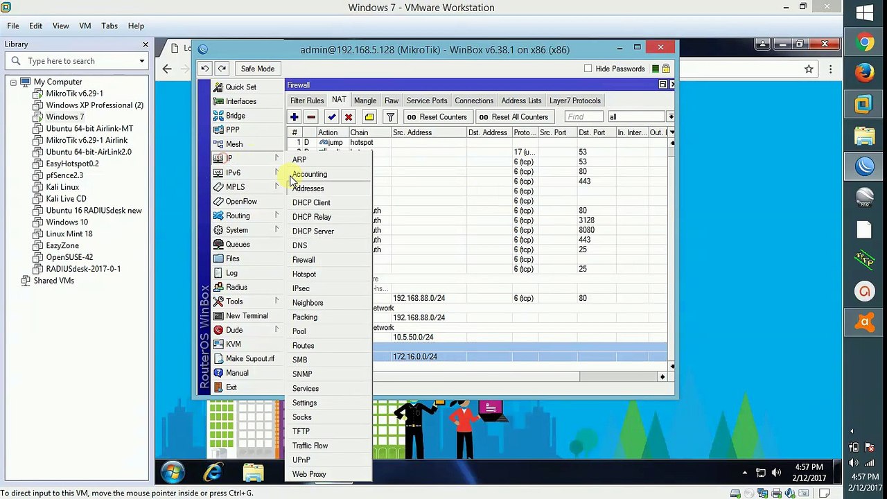Viewport: 887px width, 499px height.
Task: Open the 'all' filter dropdown
Action: [670, 117]
